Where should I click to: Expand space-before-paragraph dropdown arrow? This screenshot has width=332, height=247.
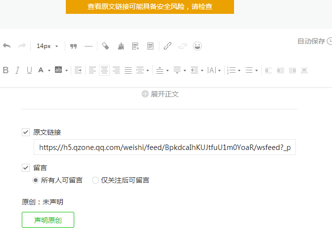[x=167, y=71]
